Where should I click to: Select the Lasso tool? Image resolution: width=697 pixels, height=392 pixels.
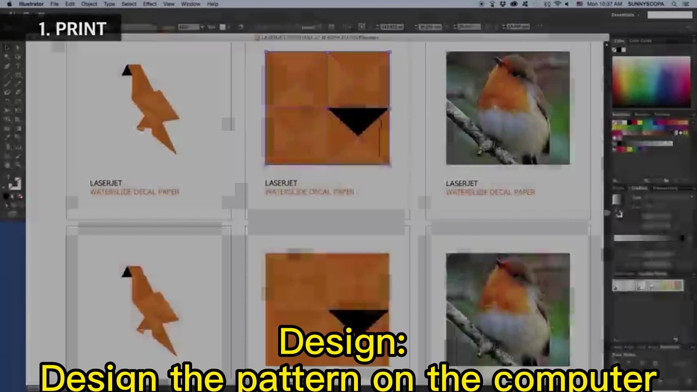click(18, 57)
